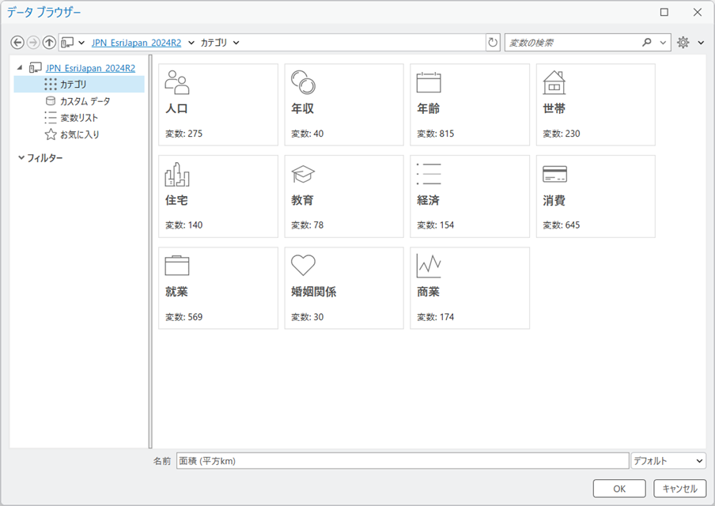Click the back navigation arrow icon

tap(17, 43)
